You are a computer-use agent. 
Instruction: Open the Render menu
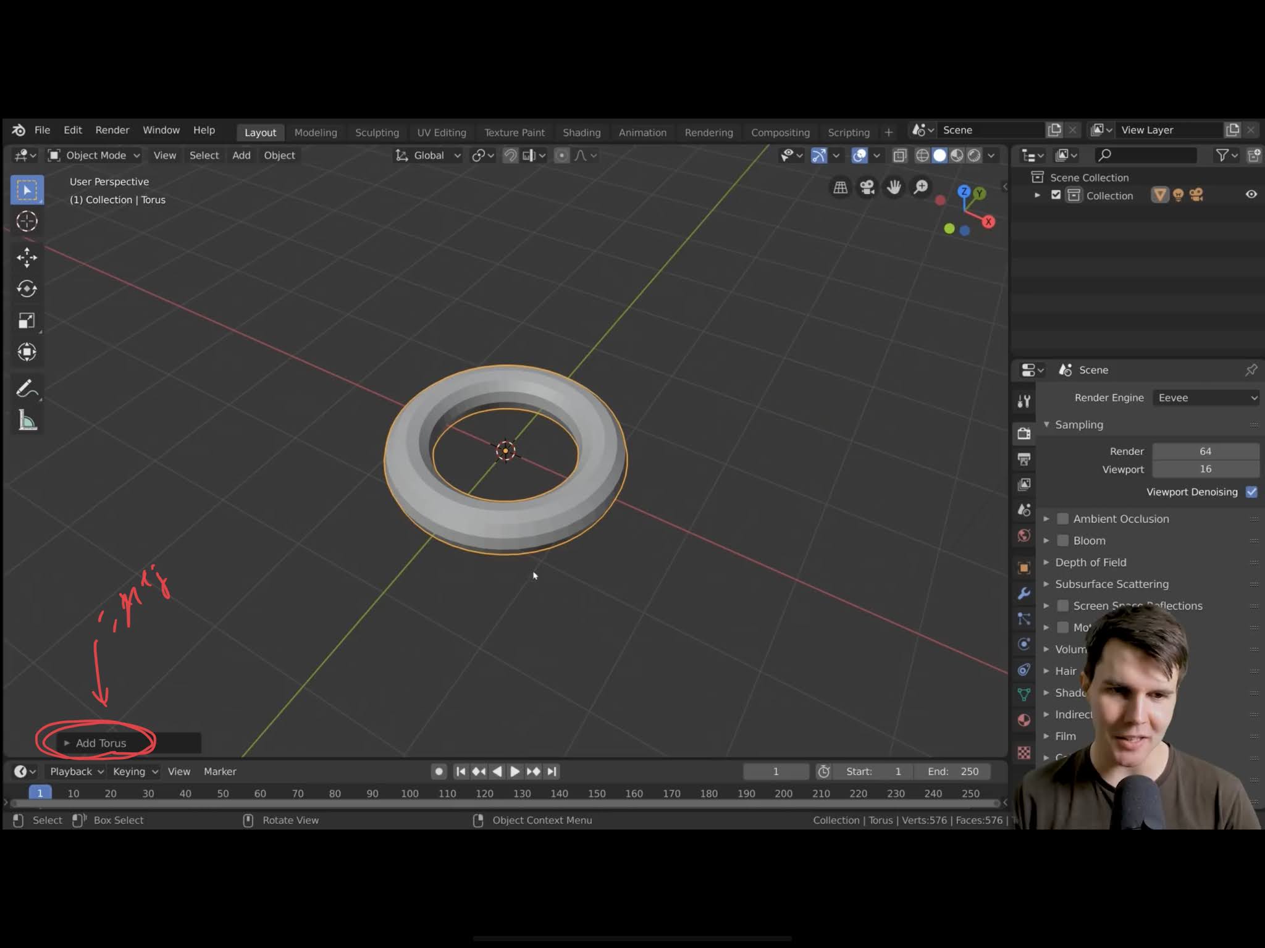point(112,130)
